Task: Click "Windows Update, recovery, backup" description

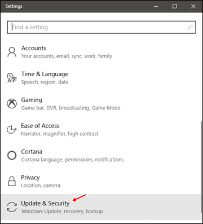Action: pyautogui.click(x=62, y=211)
